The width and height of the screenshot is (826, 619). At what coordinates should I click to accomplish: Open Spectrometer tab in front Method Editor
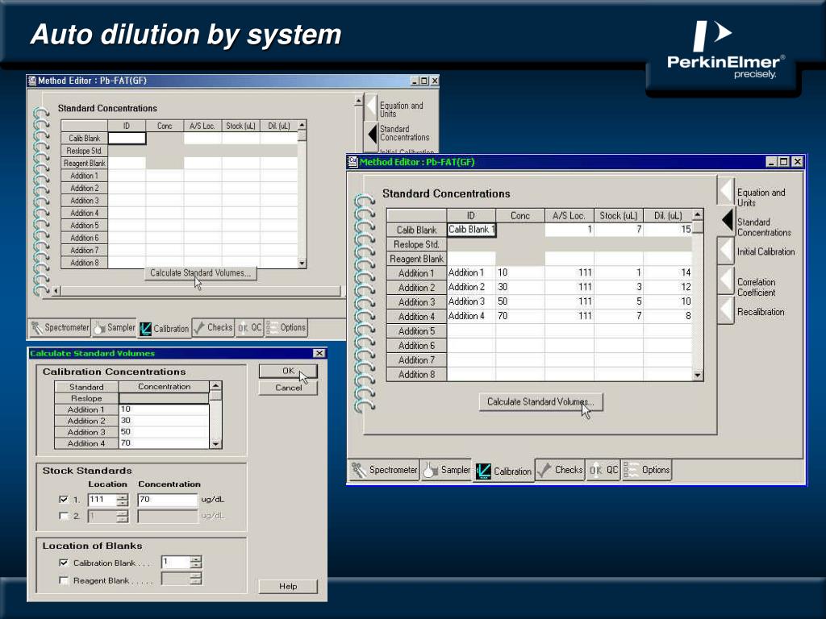[x=384, y=470]
